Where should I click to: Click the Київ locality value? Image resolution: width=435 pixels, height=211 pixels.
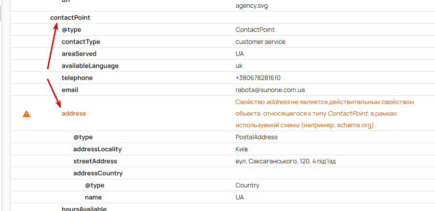pyautogui.click(x=242, y=149)
